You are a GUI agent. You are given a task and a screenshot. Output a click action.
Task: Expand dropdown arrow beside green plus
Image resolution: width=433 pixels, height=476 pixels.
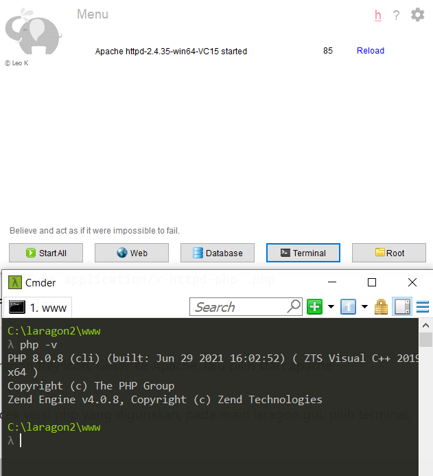(x=331, y=307)
